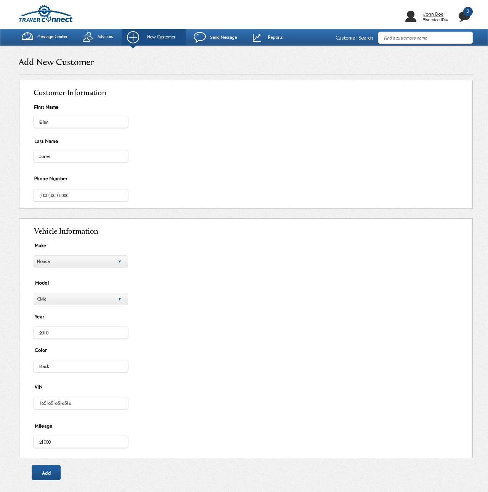Click the user profile avatar icon
This screenshot has width=488, height=492.
[411, 16]
